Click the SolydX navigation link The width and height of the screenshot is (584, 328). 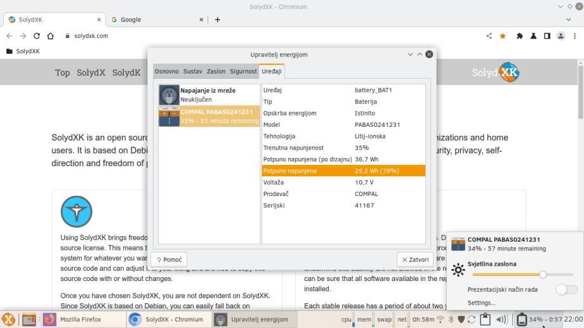(91, 72)
